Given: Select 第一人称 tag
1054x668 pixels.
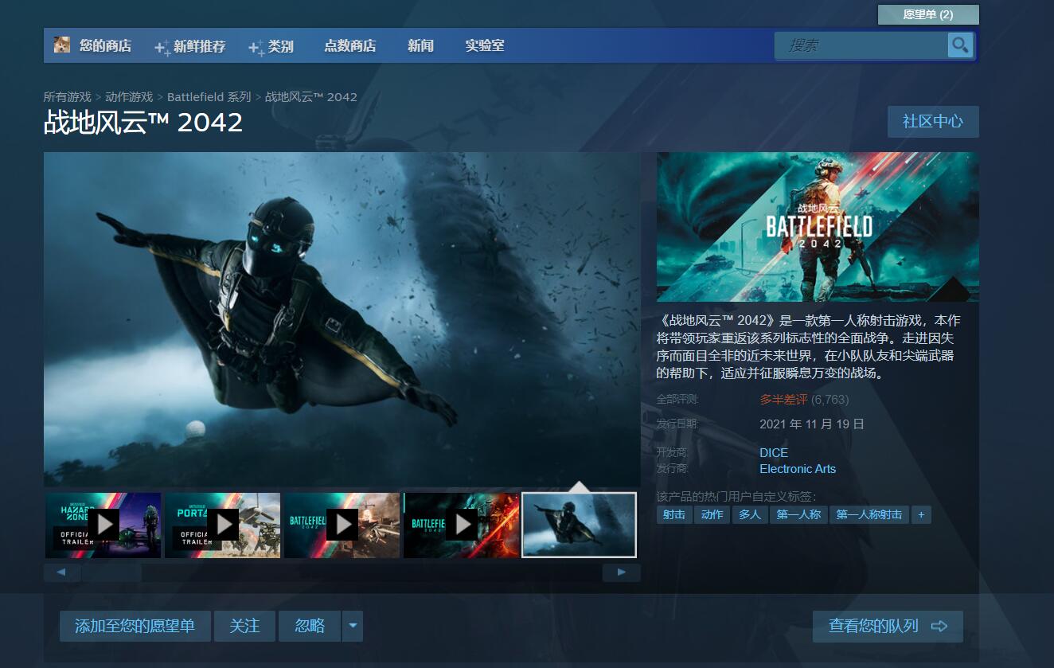Looking at the screenshot, I should [798, 514].
